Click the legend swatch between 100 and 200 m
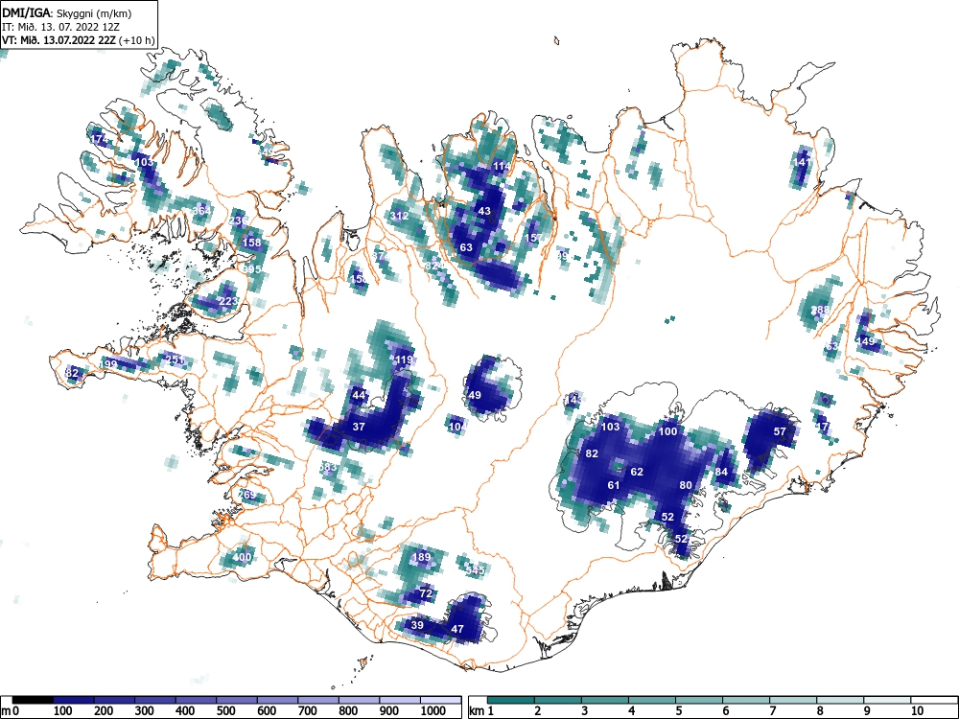 pos(74,700)
